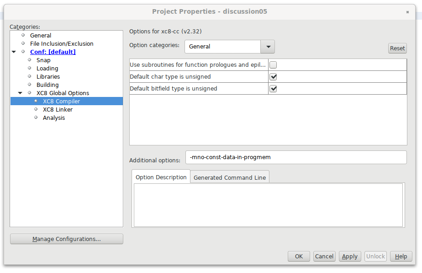Image resolution: width=422 pixels, height=273 pixels.
Task: Click the 'Default char type is unsigned' label
Action: point(170,77)
